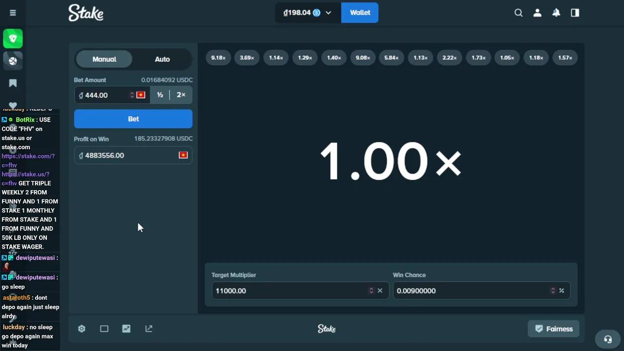Open the 1.13× past result pill

(x=421, y=58)
